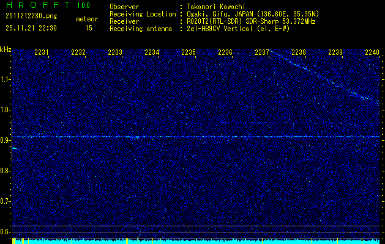Click the kHz axis unit label

click(x=6, y=50)
